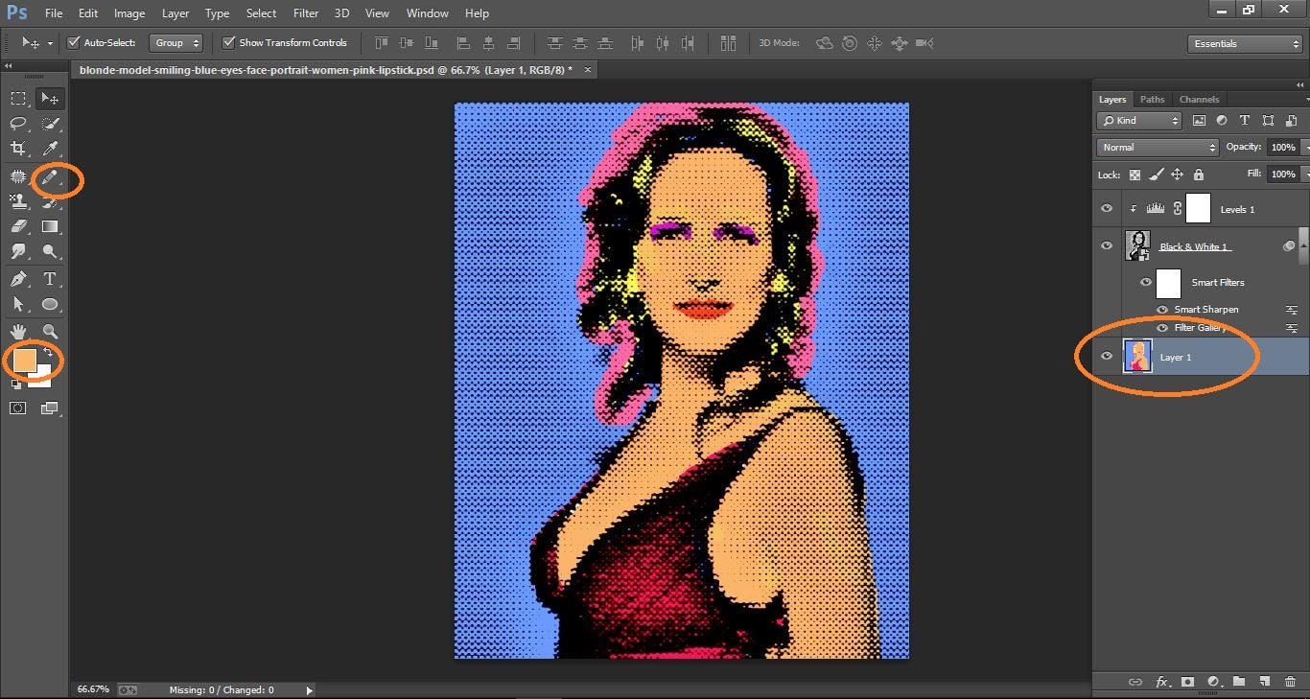This screenshot has width=1310, height=699.
Task: Open the Filter menu
Action: [306, 12]
